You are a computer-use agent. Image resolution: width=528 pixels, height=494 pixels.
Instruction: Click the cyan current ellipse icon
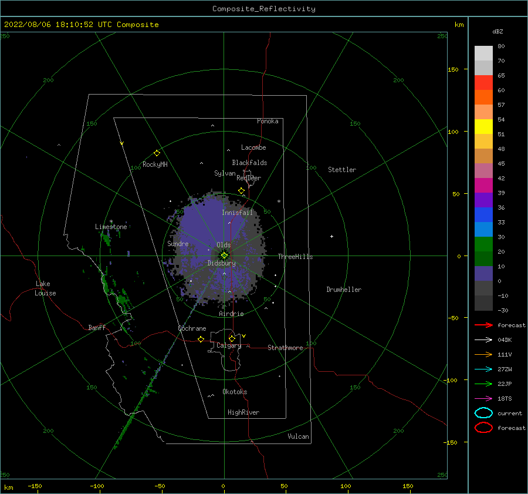(x=483, y=413)
